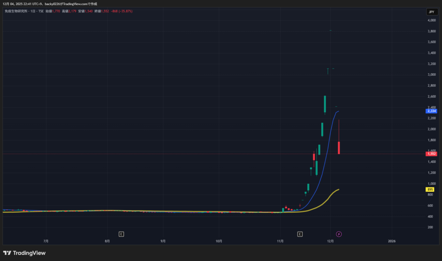442x261 pixels.
Task: Click the 200 mark on price axis
Action: (x=430, y=227)
